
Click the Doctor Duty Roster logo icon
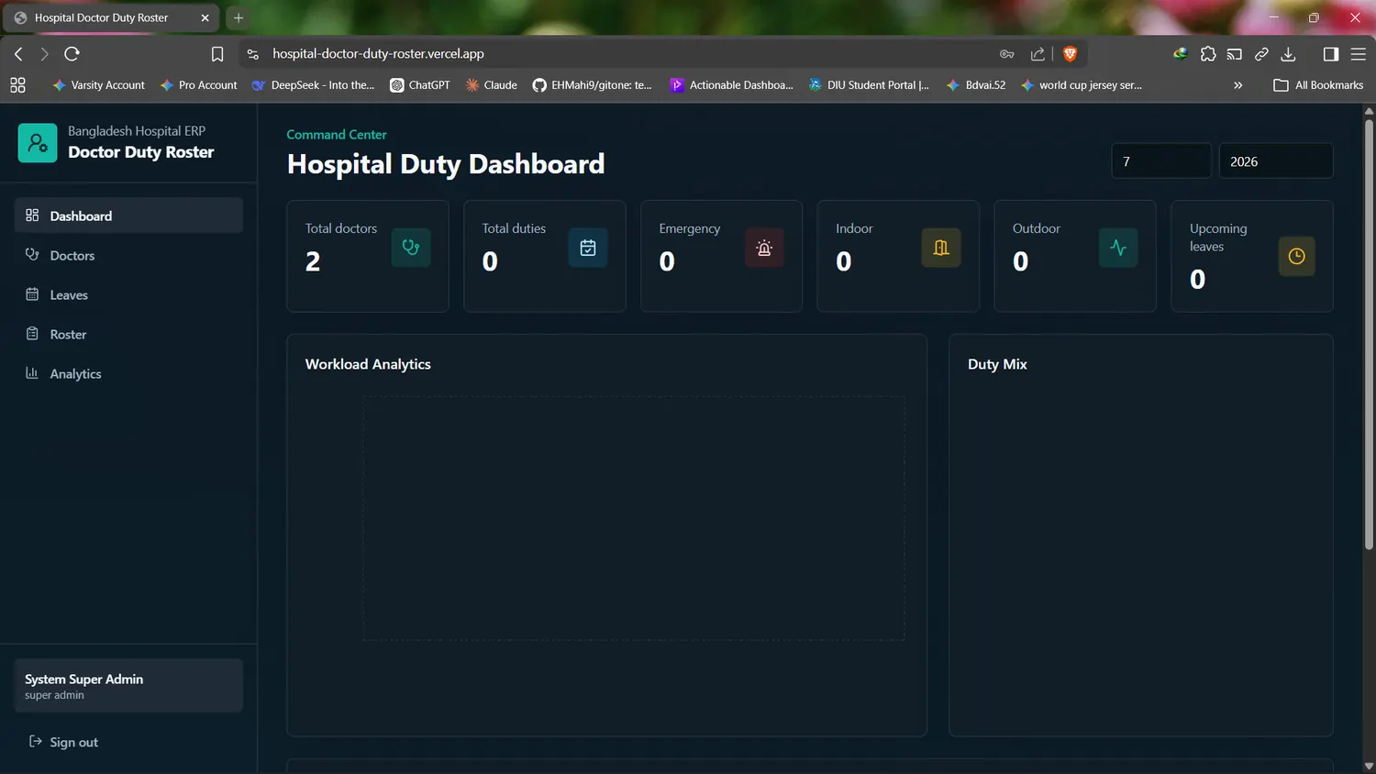[x=38, y=143]
